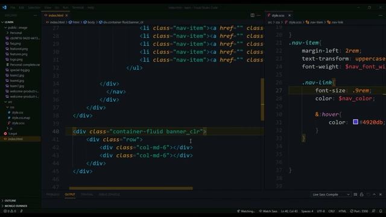Open the Help menu
This screenshot has height=217, width=386.
tap(90, 8)
